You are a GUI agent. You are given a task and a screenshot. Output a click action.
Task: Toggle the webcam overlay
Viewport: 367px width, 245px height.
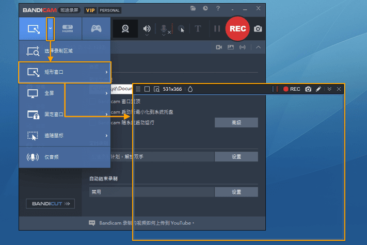coord(125,29)
